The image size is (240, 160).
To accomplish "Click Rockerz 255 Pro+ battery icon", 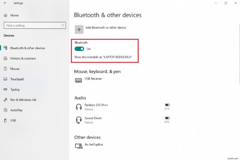I will pyautogui.click(x=167, y=105).
